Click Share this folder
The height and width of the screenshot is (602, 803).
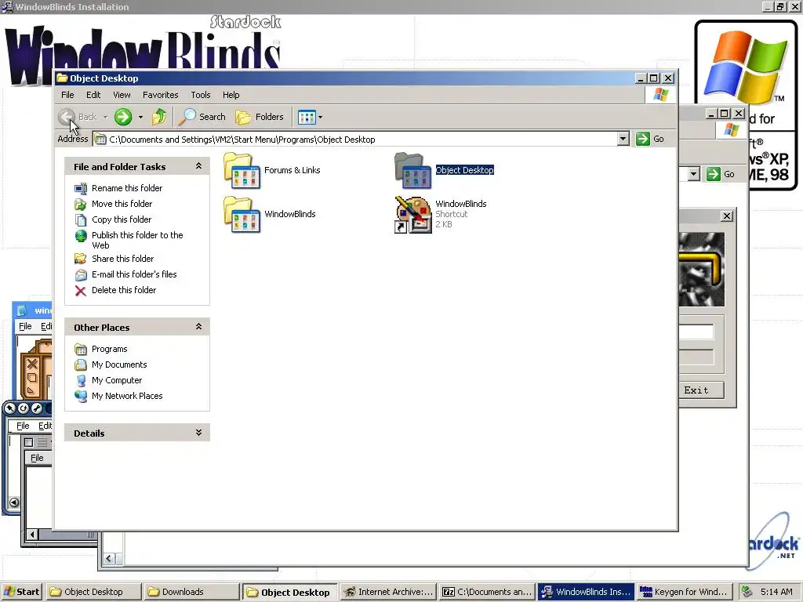pos(122,259)
